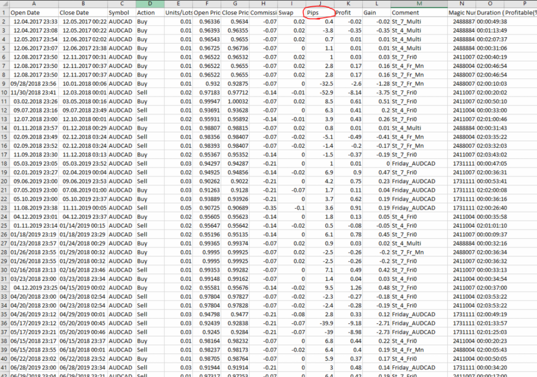Click close price '1.00032'
This screenshot has height=377, width=537.
coord(237,102)
